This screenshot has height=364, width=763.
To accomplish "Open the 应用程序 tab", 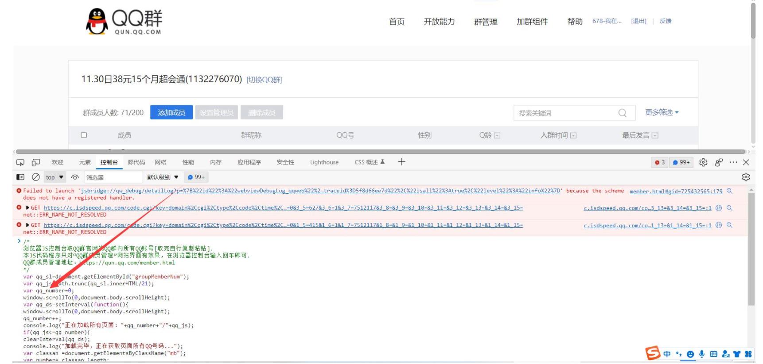I will point(249,162).
